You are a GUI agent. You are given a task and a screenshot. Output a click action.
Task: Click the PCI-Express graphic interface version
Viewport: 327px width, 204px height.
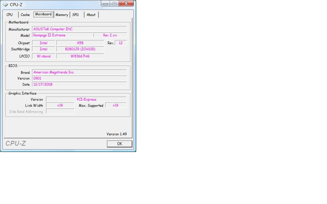click(86, 99)
